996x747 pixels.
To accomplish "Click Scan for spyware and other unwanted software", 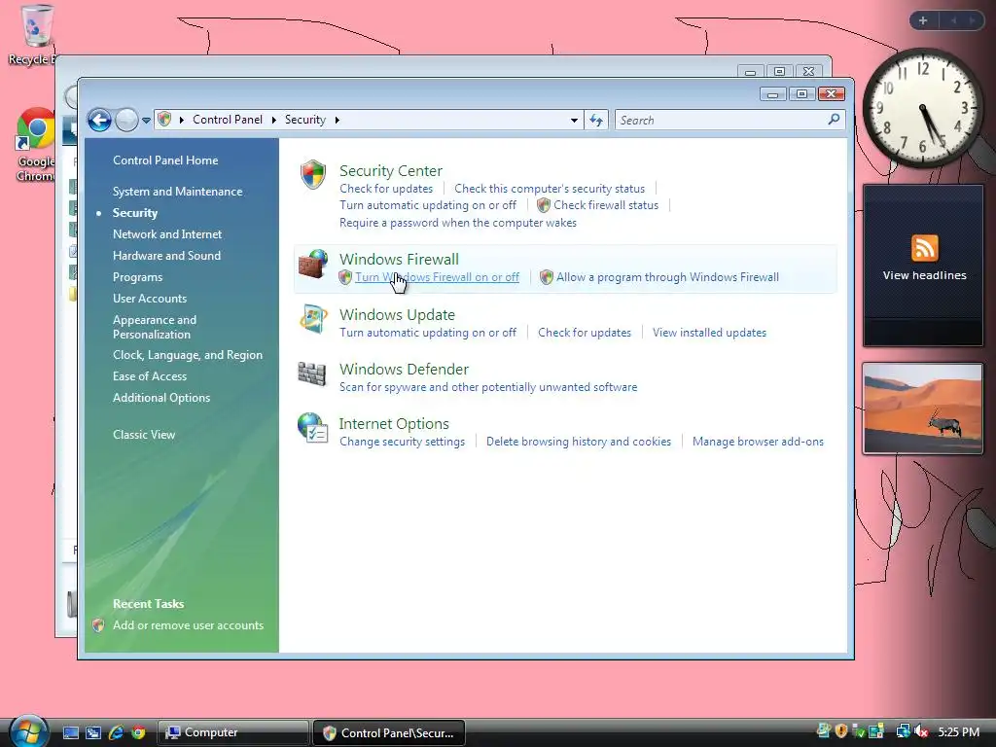I will click(488, 387).
